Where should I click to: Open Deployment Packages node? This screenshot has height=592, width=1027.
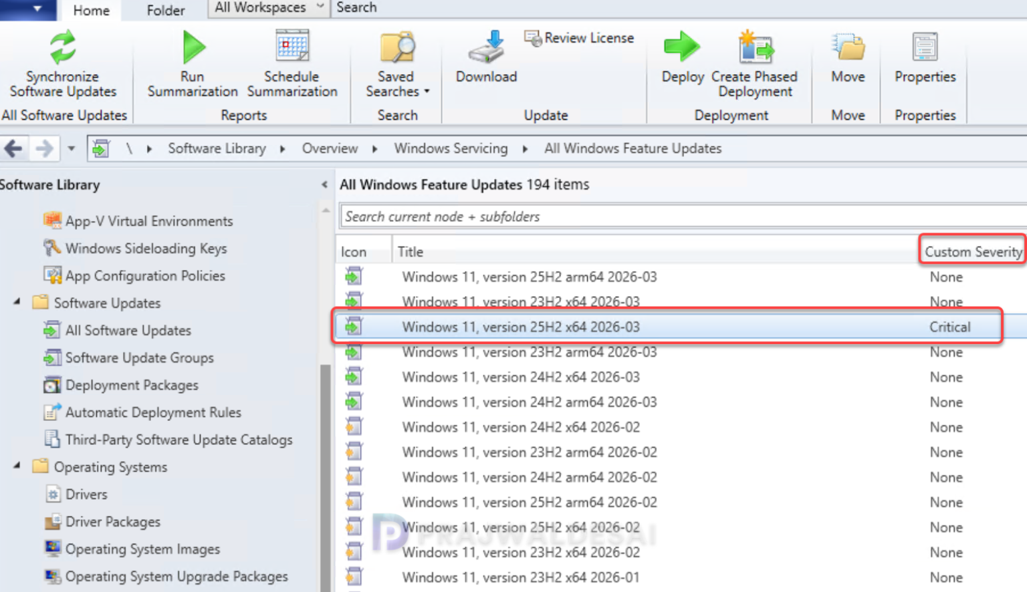(121, 385)
